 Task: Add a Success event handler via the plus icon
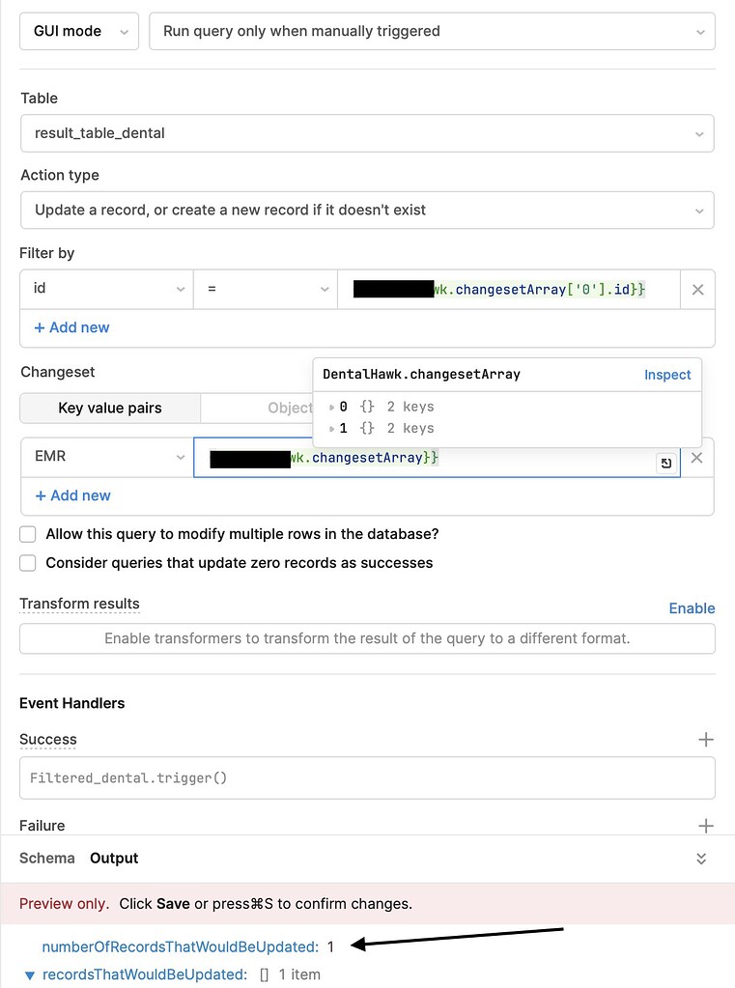(x=706, y=739)
